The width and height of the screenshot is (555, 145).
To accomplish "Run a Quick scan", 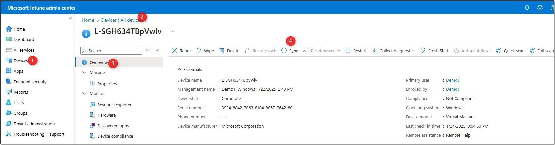I will click(x=510, y=51).
